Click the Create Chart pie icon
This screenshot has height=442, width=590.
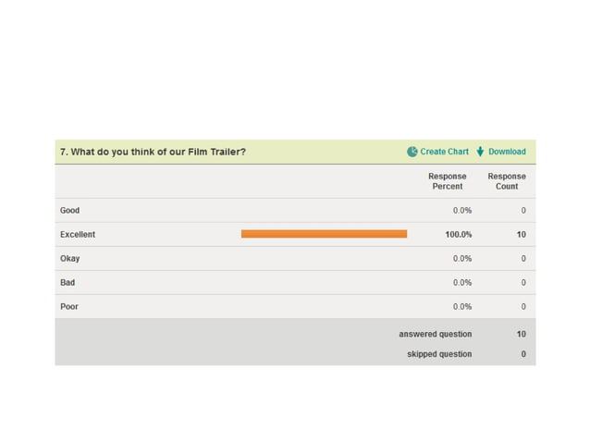coord(412,152)
